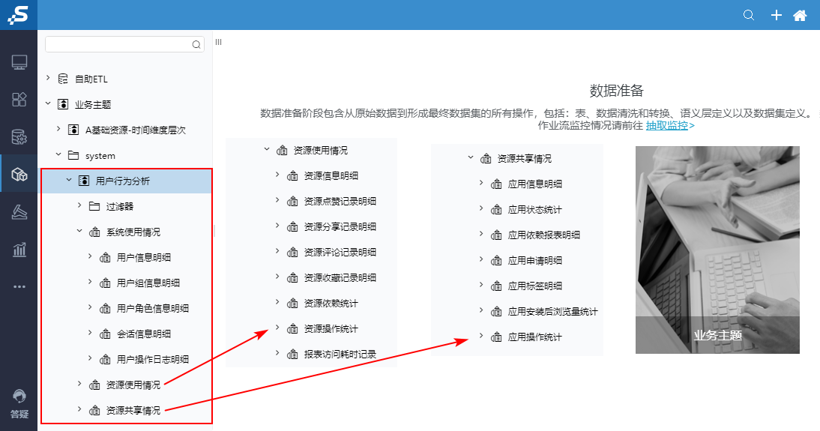820x431 pixels.
Task: Open the bar chart sidebar icon
Action: [x=19, y=250]
